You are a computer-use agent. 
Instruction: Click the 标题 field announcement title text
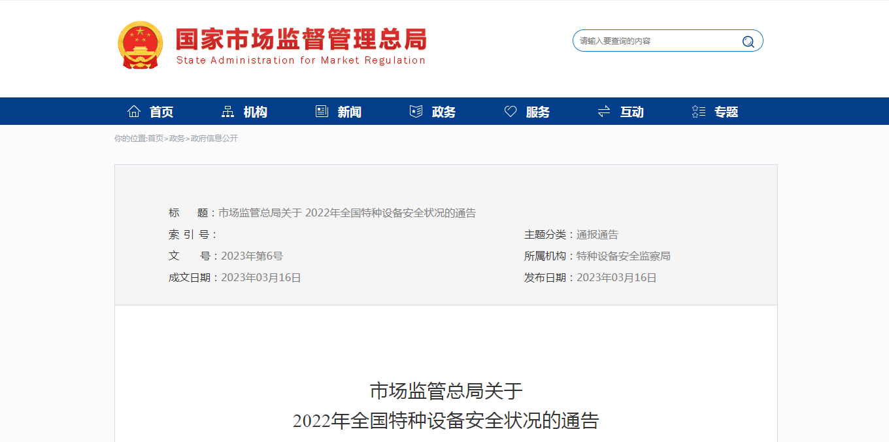(x=347, y=213)
